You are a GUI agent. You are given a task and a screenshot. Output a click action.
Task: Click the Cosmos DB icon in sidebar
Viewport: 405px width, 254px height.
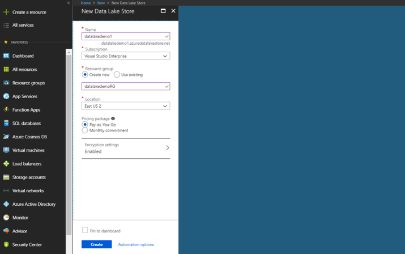pos(6,137)
